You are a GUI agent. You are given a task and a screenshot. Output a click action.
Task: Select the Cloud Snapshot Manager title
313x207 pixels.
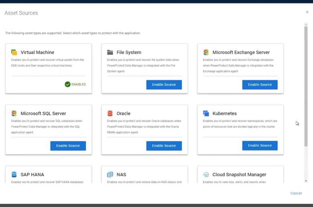point(239,175)
